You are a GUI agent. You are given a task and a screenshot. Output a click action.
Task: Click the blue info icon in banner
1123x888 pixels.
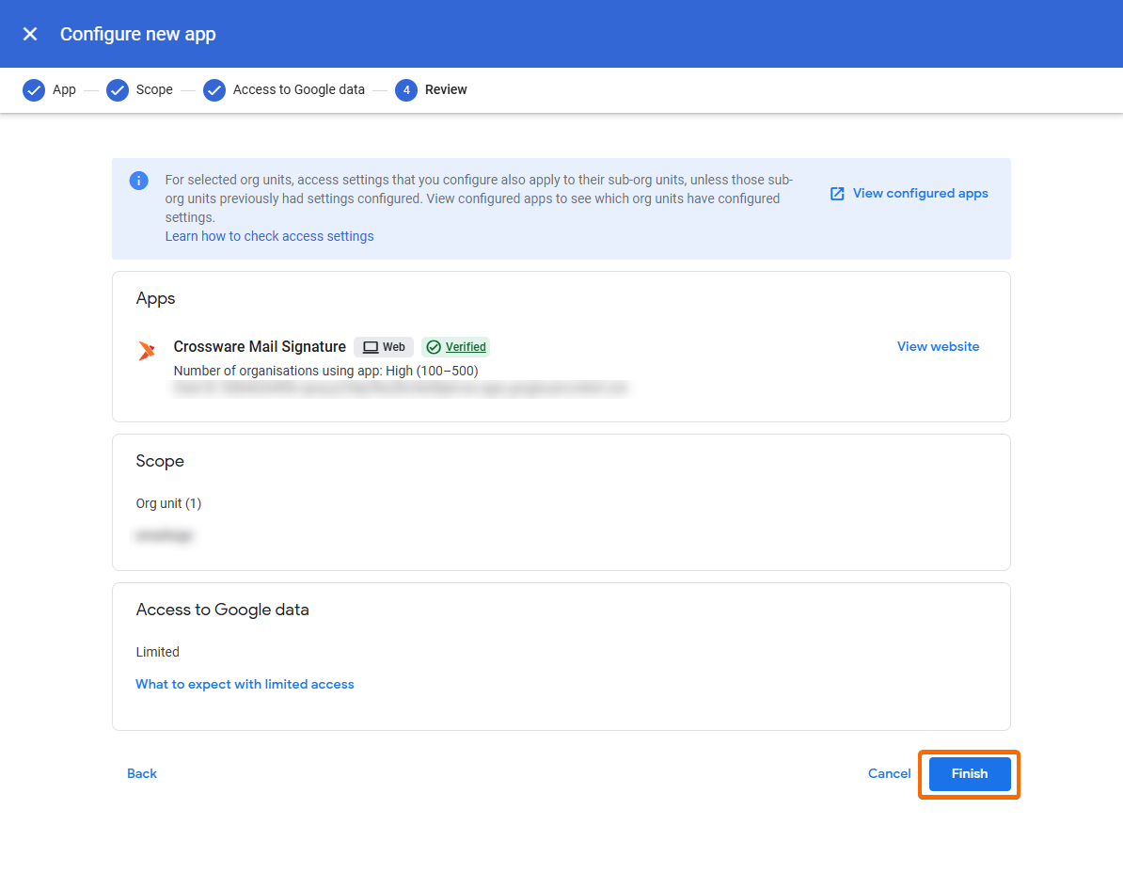tap(139, 181)
